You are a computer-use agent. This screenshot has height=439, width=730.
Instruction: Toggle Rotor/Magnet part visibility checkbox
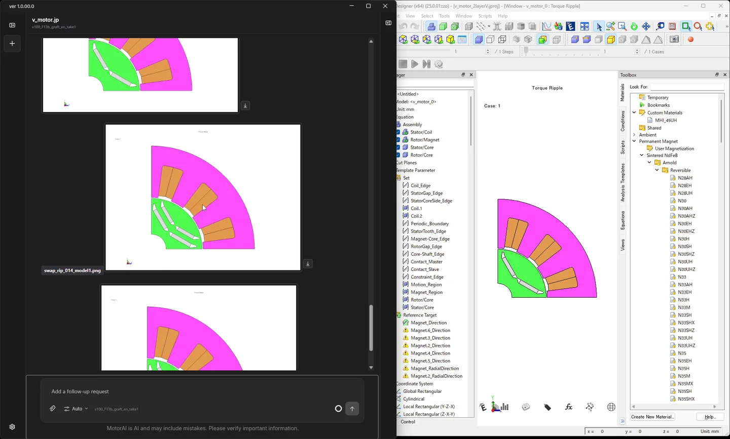(398, 140)
